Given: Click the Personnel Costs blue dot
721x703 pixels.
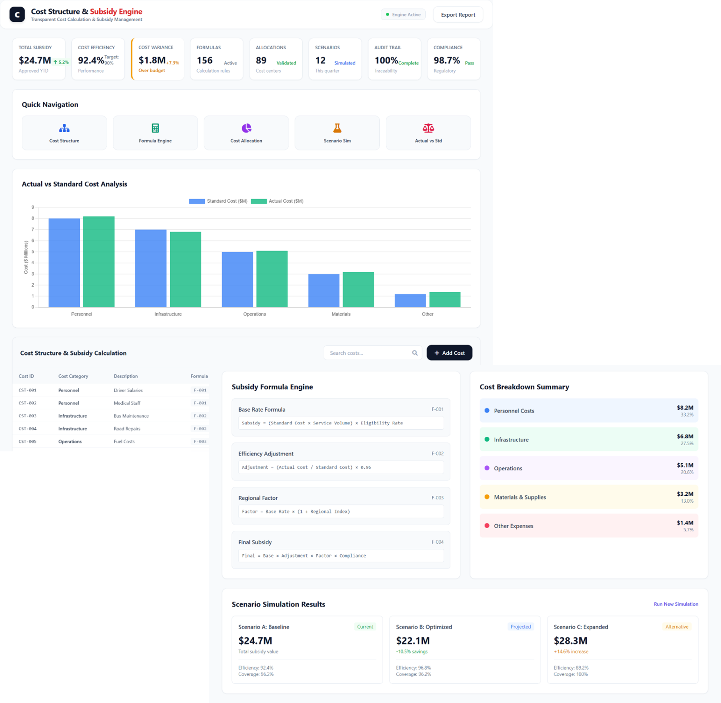Looking at the screenshot, I should click(x=487, y=411).
